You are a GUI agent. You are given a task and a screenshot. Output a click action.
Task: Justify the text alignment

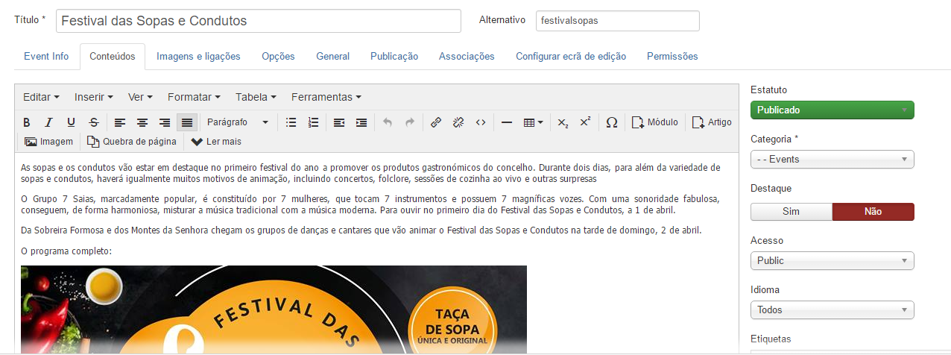click(x=187, y=122)
